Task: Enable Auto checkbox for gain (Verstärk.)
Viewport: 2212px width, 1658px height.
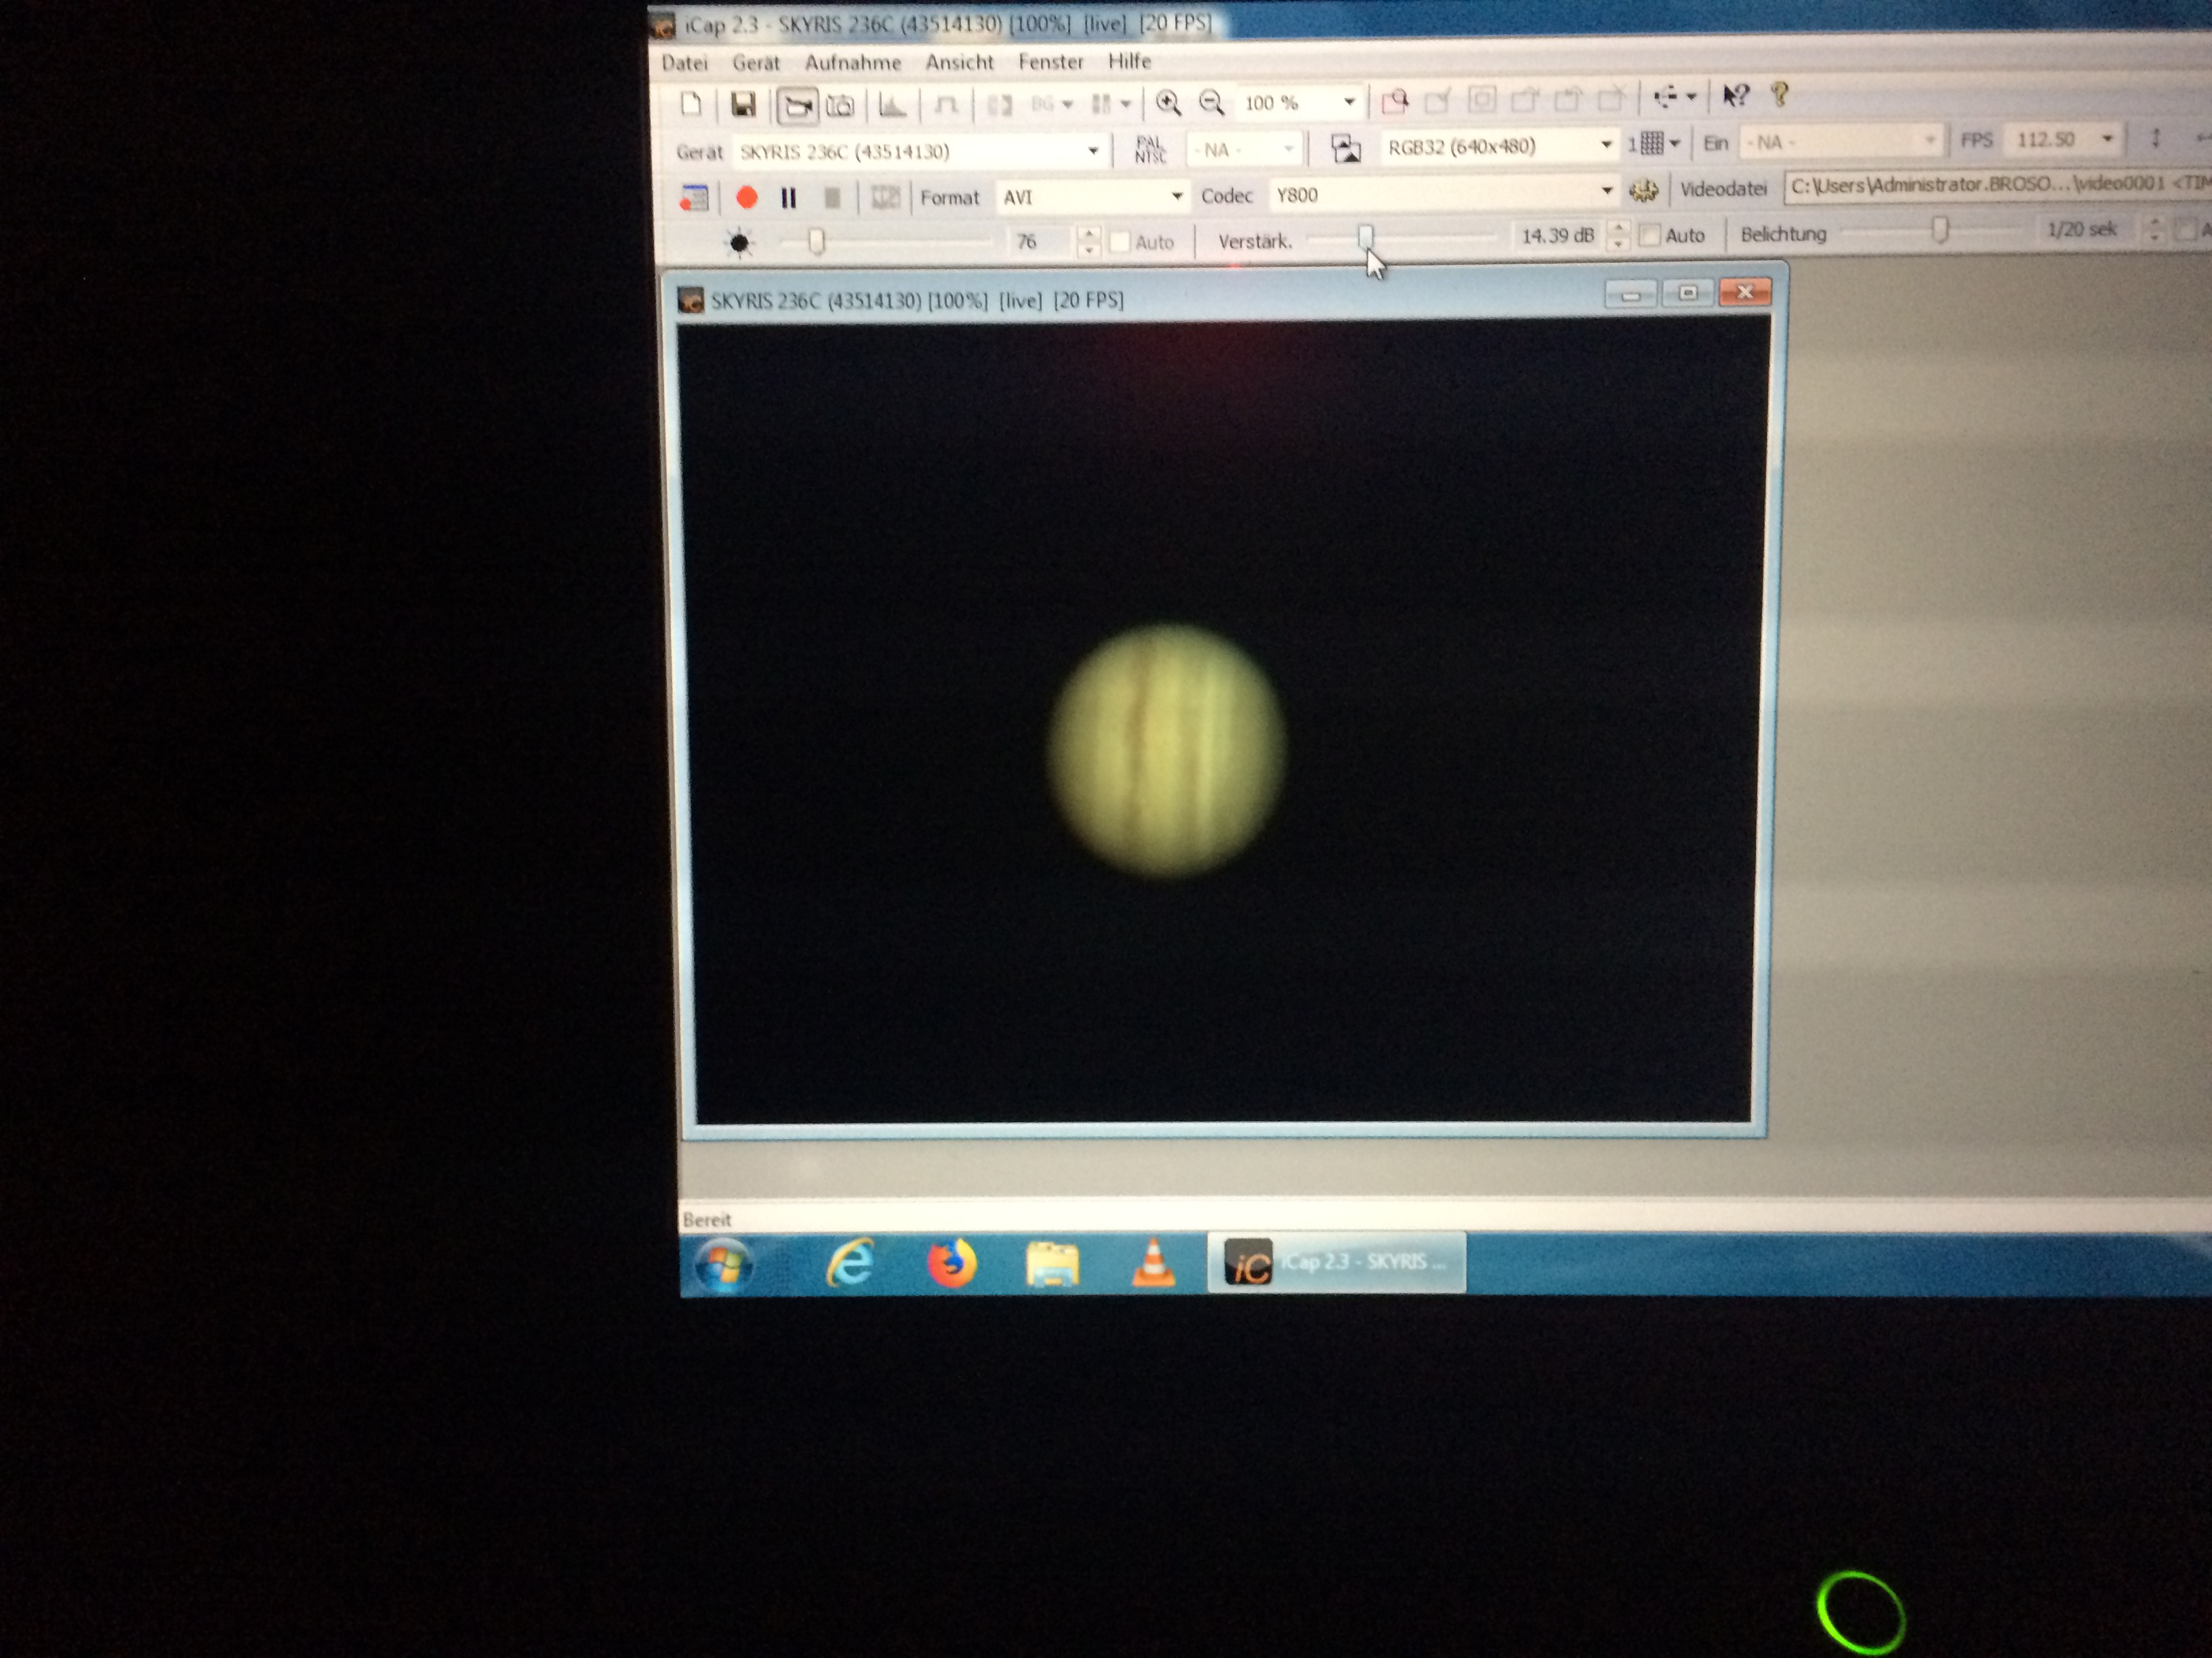Action: (x=1651, y=236)
